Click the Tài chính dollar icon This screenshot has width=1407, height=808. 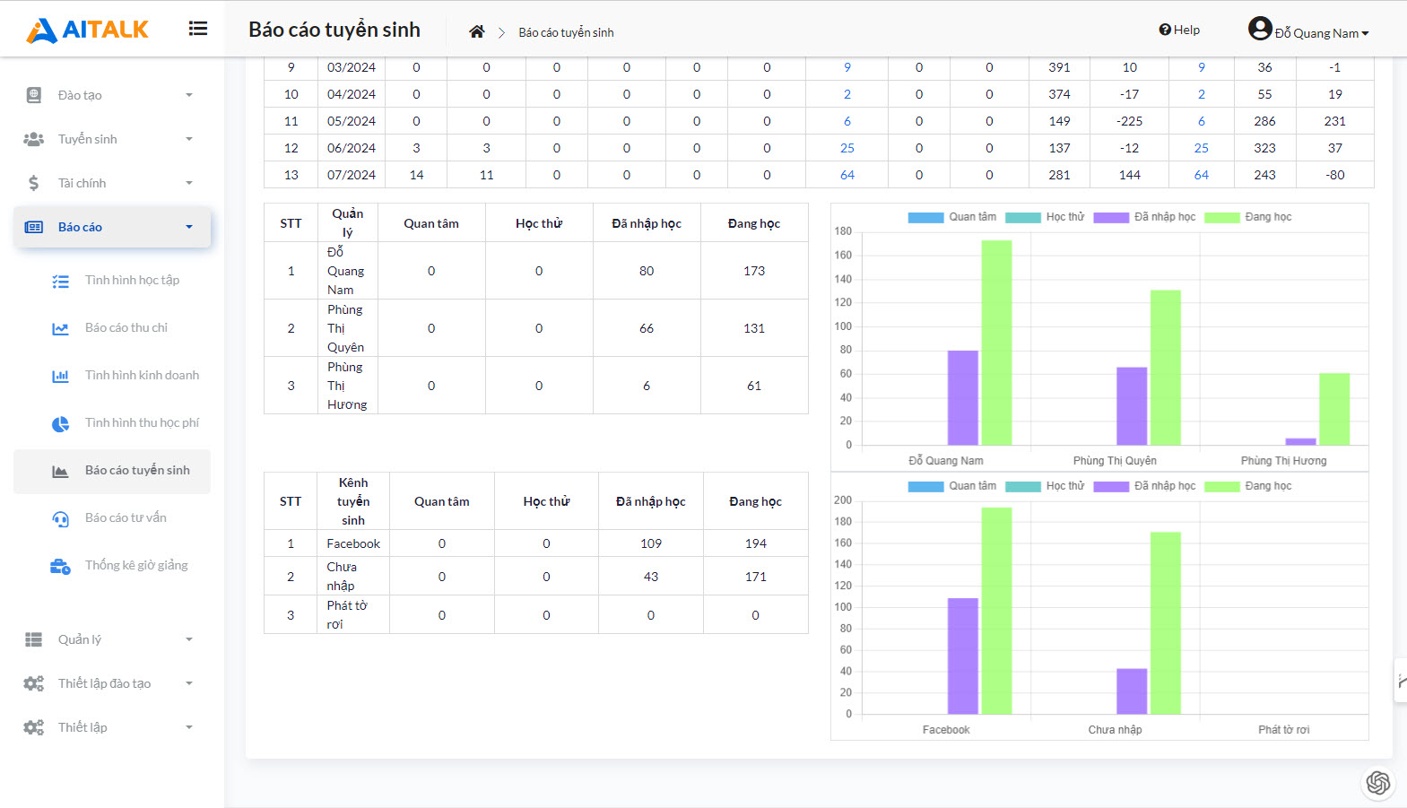(x=34, y=183)
